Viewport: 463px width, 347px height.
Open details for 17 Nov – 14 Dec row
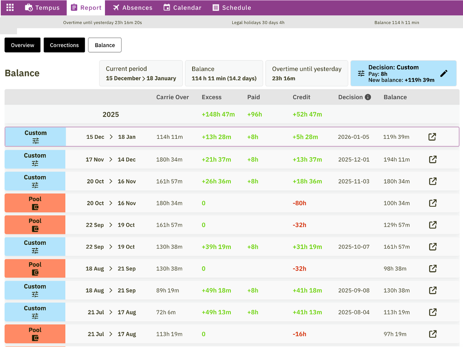point(433,159)
